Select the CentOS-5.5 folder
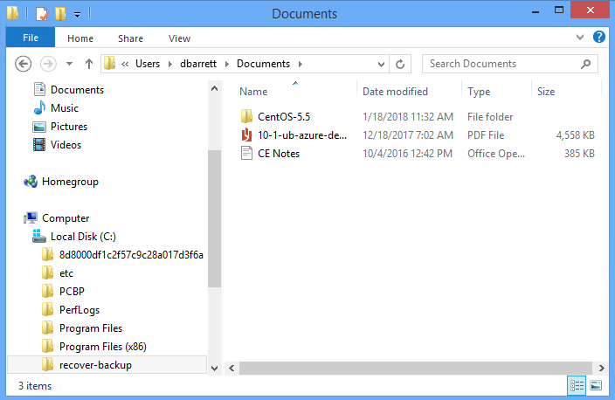This screenshot has width=615, height=400. tap(284, 116)
